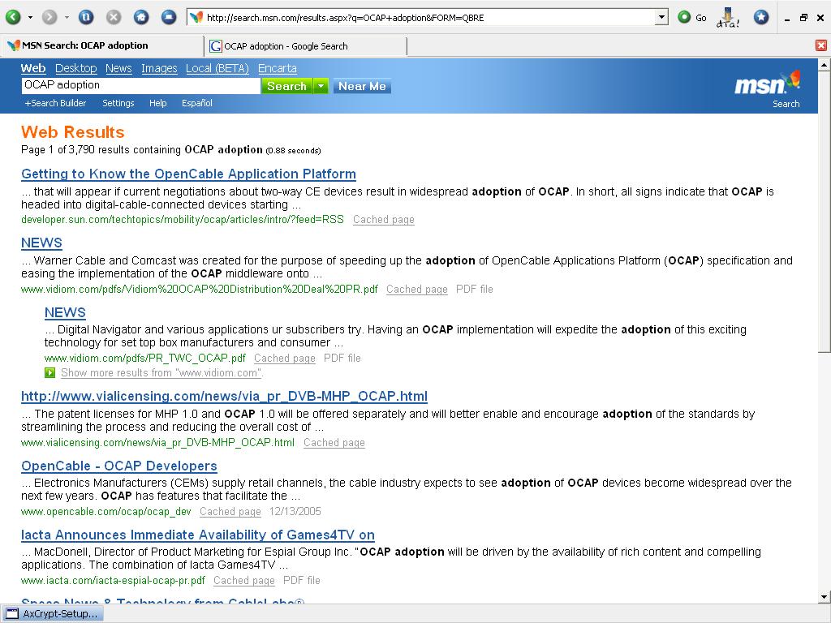831x623 pixels.
Task: Click the date 12/13/2005 in results
Action: (x=295, y=512)
